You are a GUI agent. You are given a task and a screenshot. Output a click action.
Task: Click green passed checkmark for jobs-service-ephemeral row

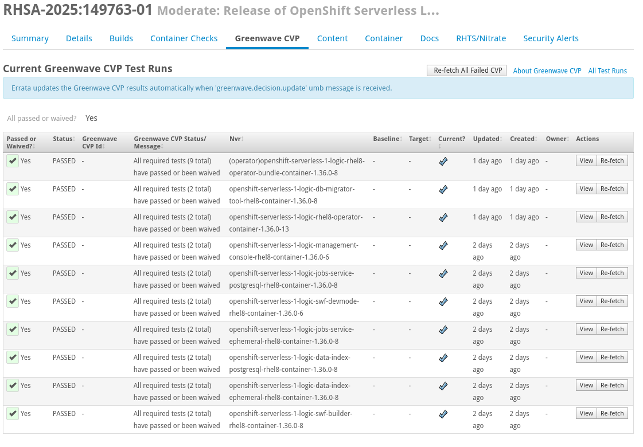[13, 330]
